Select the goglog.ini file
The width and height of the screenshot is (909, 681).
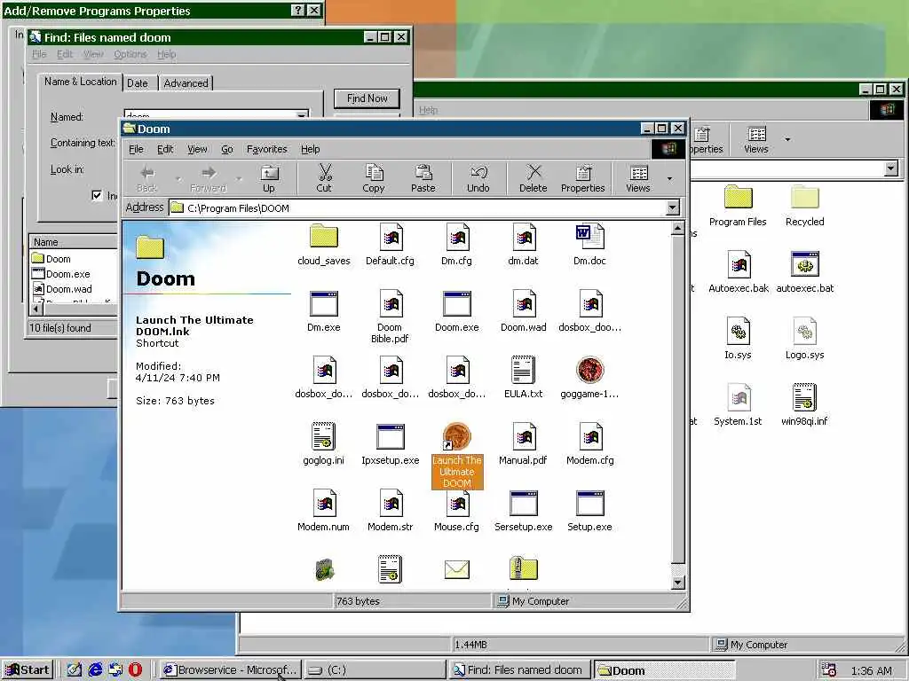click(323, 444)
